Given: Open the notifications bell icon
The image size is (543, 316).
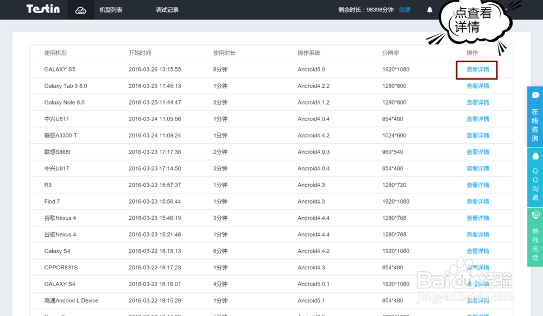Looking at the screenshot, I should [430, 10].
